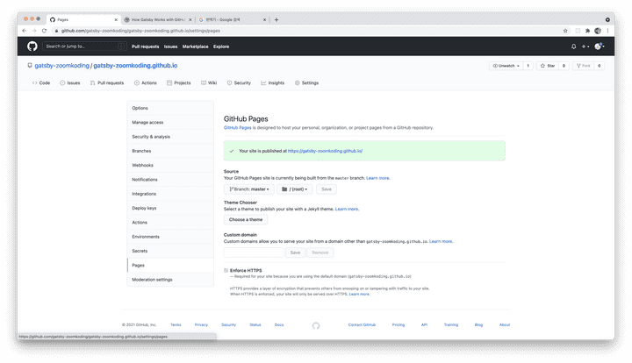This screenshot has height=363, width=632.
Task: Open the Projects repository tab
Action: coord(178,83)
